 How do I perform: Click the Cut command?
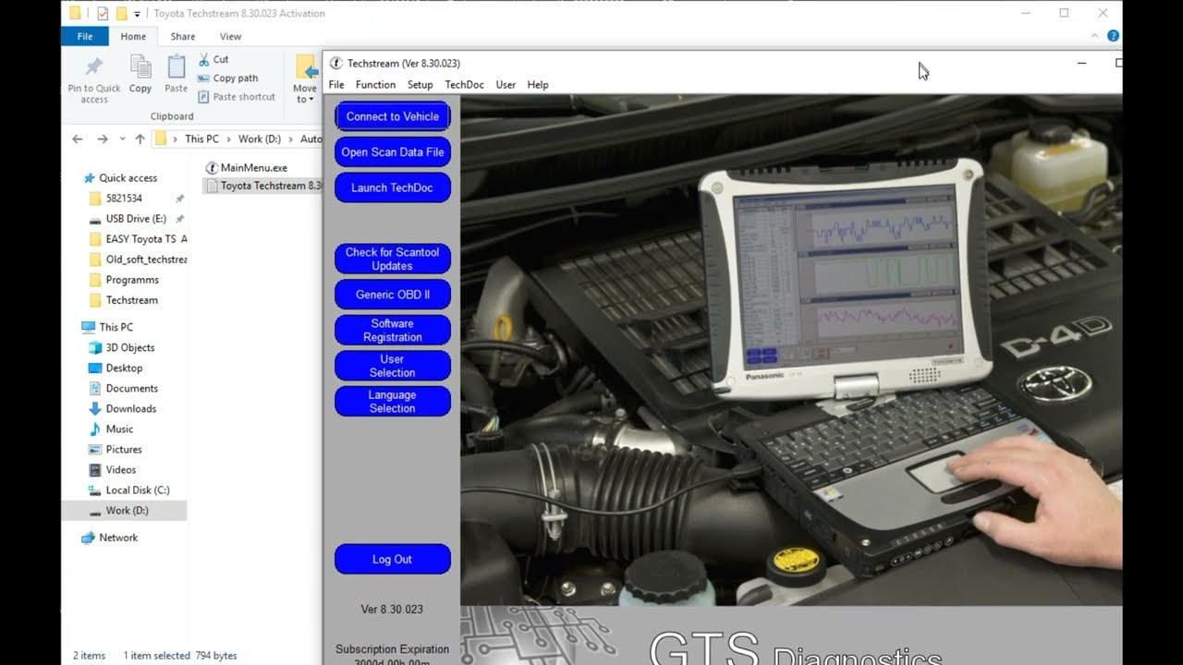pyautogui.click(x=213, y=59)
